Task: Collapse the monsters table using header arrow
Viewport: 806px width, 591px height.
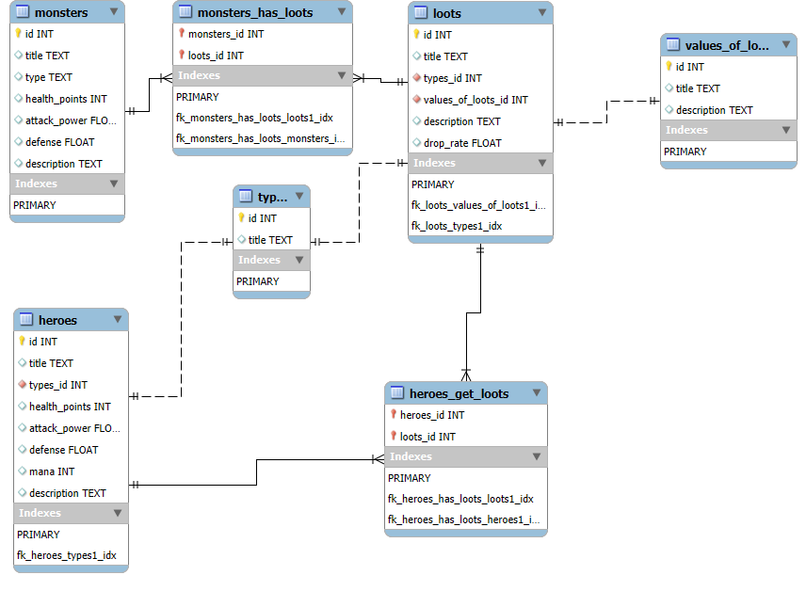Action: (114, 12)
